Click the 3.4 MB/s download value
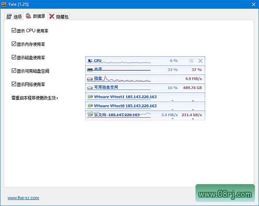The height and width of the screenshot is (206, 259). (170, 115)
